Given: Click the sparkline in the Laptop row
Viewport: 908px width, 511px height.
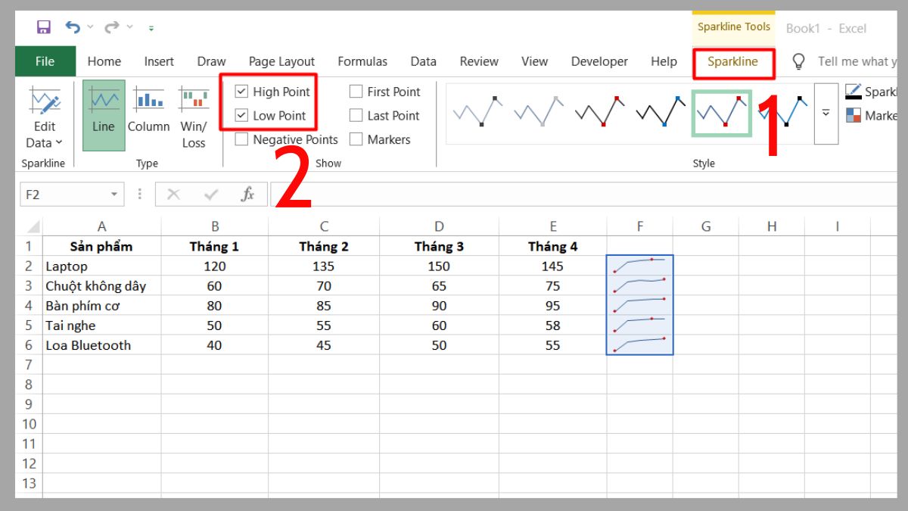Looking at the screenshot, I should 640,265.
